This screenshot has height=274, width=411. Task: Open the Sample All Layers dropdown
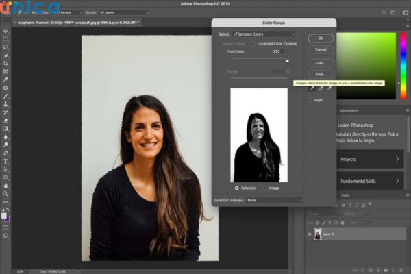[124, 12]
